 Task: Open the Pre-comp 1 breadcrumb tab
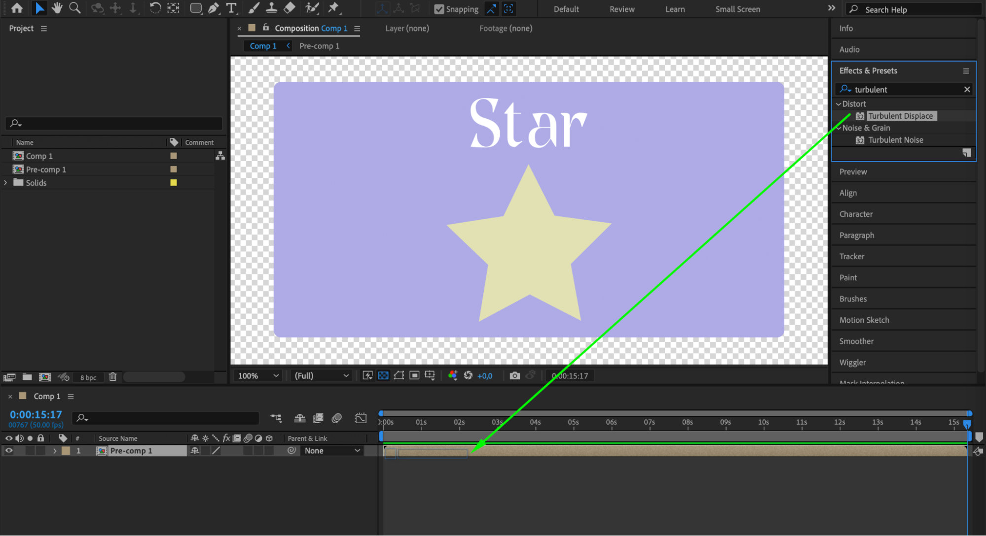pyautogui.click(x=319, y=46)
